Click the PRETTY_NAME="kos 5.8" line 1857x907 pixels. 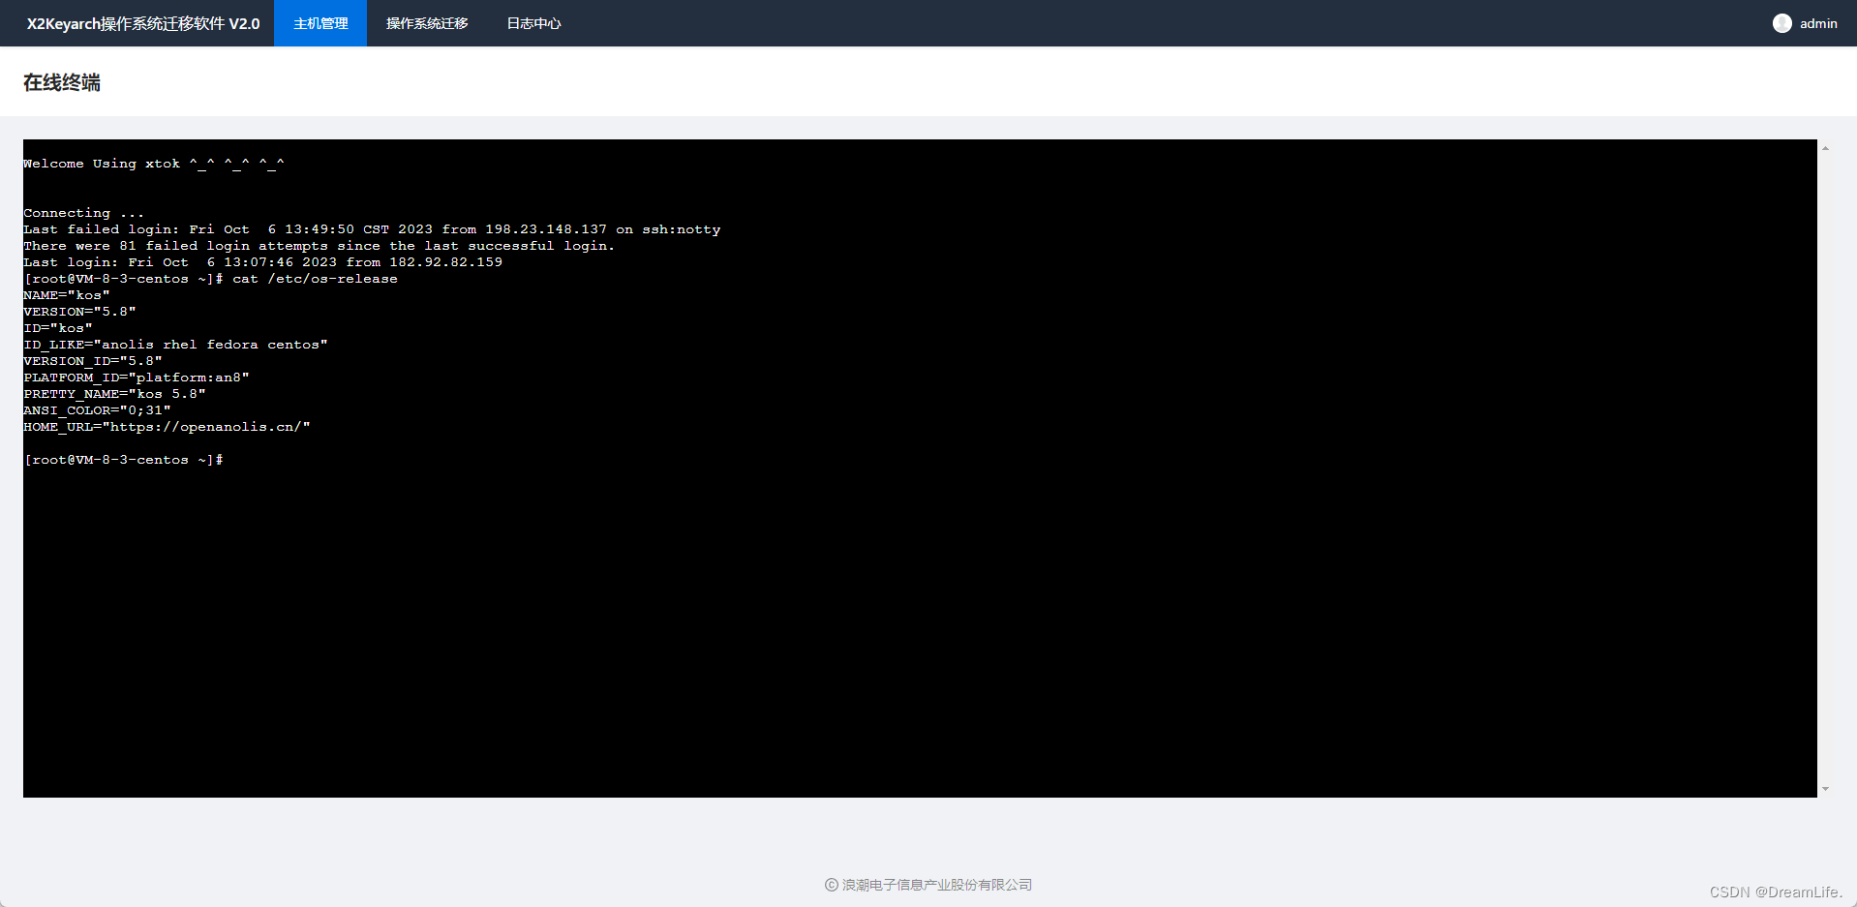click(114, 394)
